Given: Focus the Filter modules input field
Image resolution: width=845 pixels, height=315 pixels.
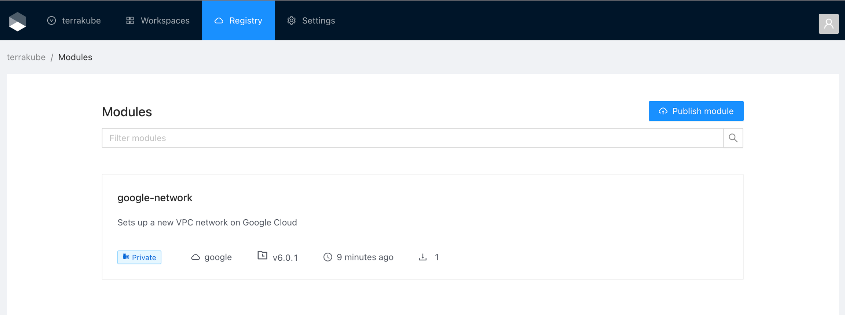Looking at the screenshot, I should pyautogui.click(x=412, y=138).
